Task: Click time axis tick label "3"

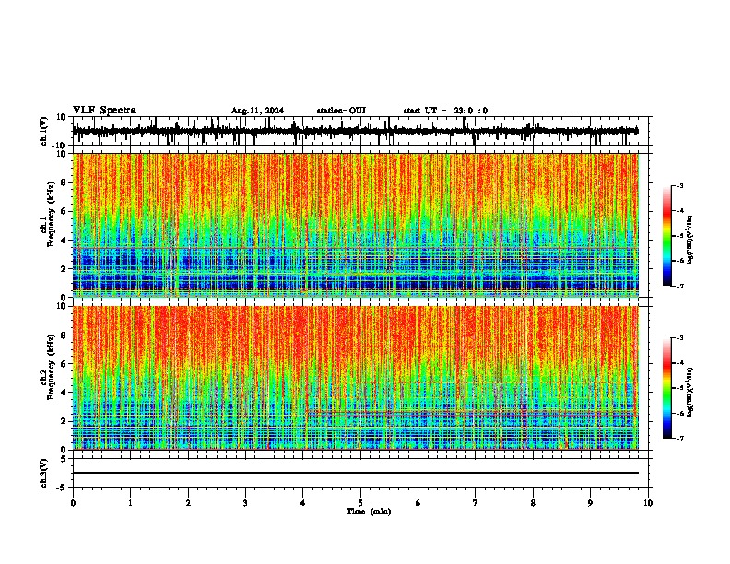Action: 245,503
